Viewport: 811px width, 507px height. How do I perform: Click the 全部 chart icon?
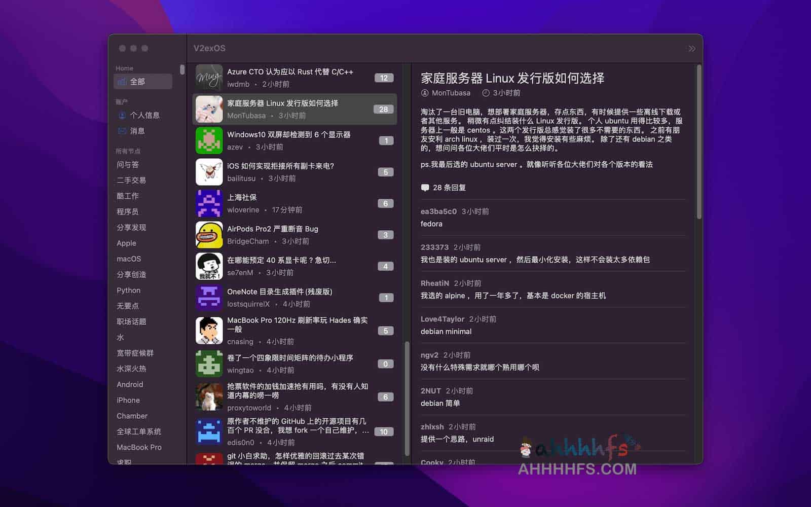pyautogui.click(x=122, y=82)
